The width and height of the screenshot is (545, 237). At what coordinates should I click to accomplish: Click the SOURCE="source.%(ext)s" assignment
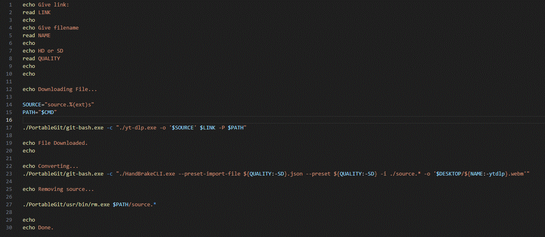click(58, 105)
